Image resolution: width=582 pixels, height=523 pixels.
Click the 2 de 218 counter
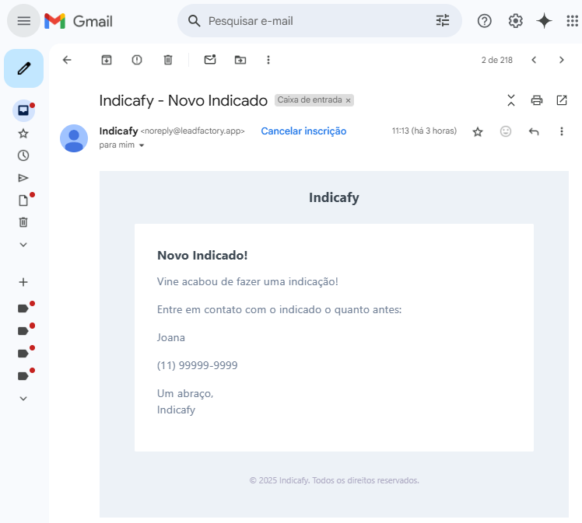[497, 60]
